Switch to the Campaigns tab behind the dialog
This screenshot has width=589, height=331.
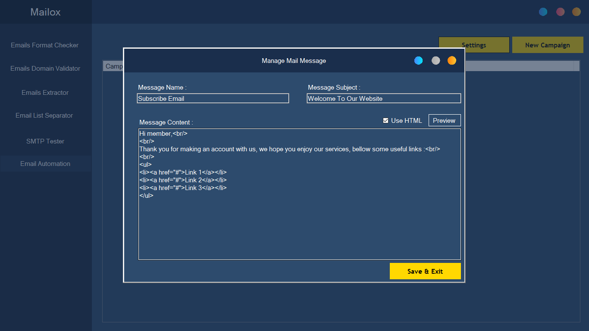click(x=113, y=66)
